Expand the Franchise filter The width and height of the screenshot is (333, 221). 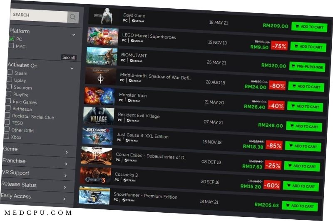pos(66,164)
